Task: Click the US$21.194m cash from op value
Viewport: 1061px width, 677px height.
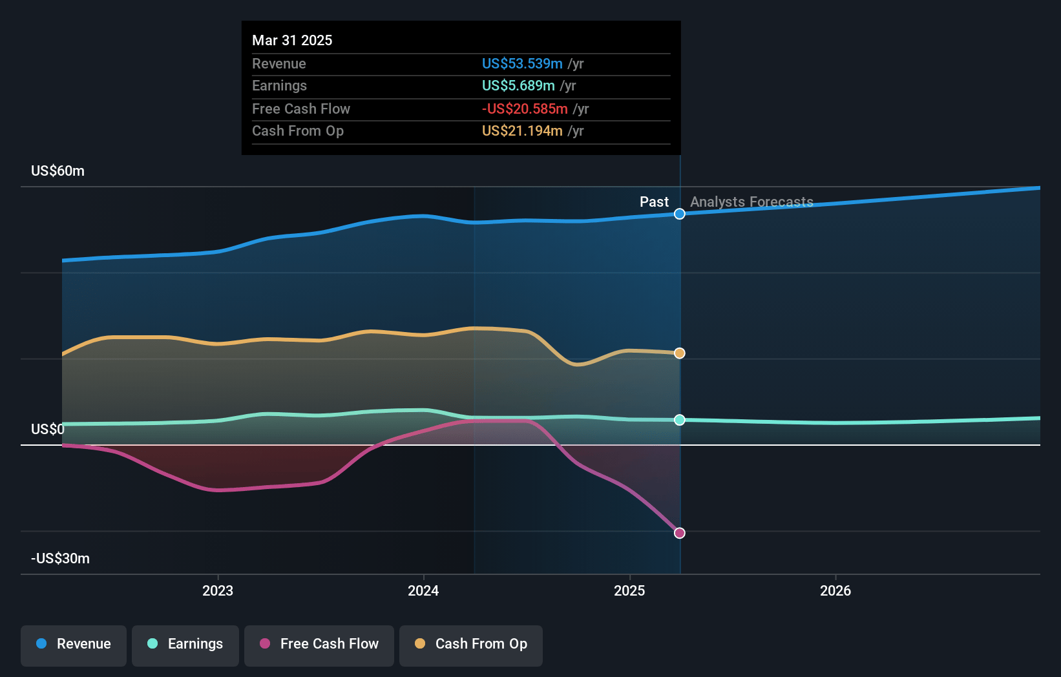Action: coord(522,131)
